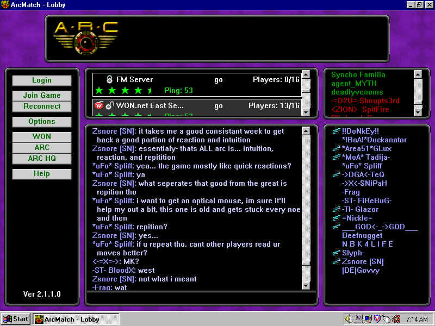This screenshot has width=435, height=326.
Task: Click the Reconnect button
Action: click(x=42, y=106)
